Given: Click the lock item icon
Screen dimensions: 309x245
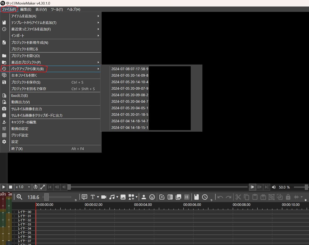Looking at the screenshot, I should [288, 197].
